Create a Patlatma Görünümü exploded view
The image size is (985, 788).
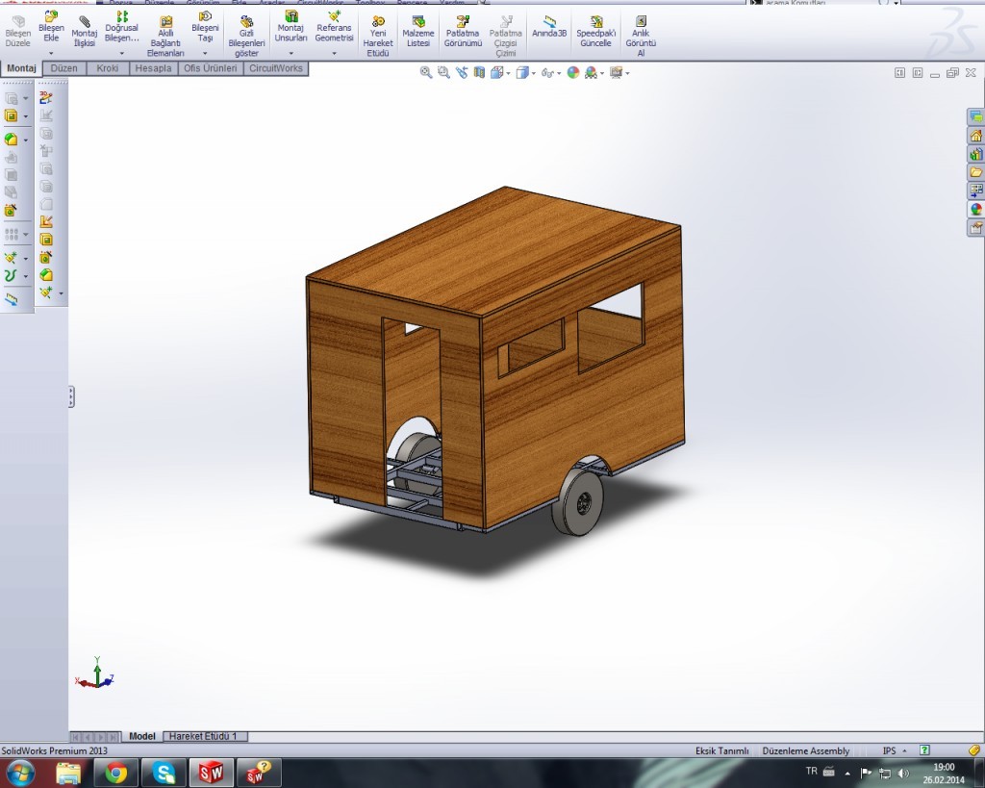463,21
